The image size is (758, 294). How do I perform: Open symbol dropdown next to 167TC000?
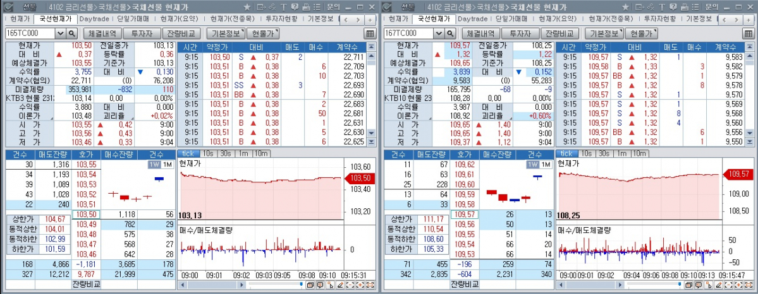coord(439,33)
